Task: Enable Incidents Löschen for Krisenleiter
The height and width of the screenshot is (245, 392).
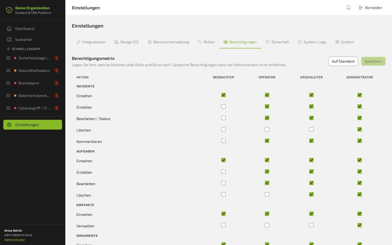Action: pos(311,129)
